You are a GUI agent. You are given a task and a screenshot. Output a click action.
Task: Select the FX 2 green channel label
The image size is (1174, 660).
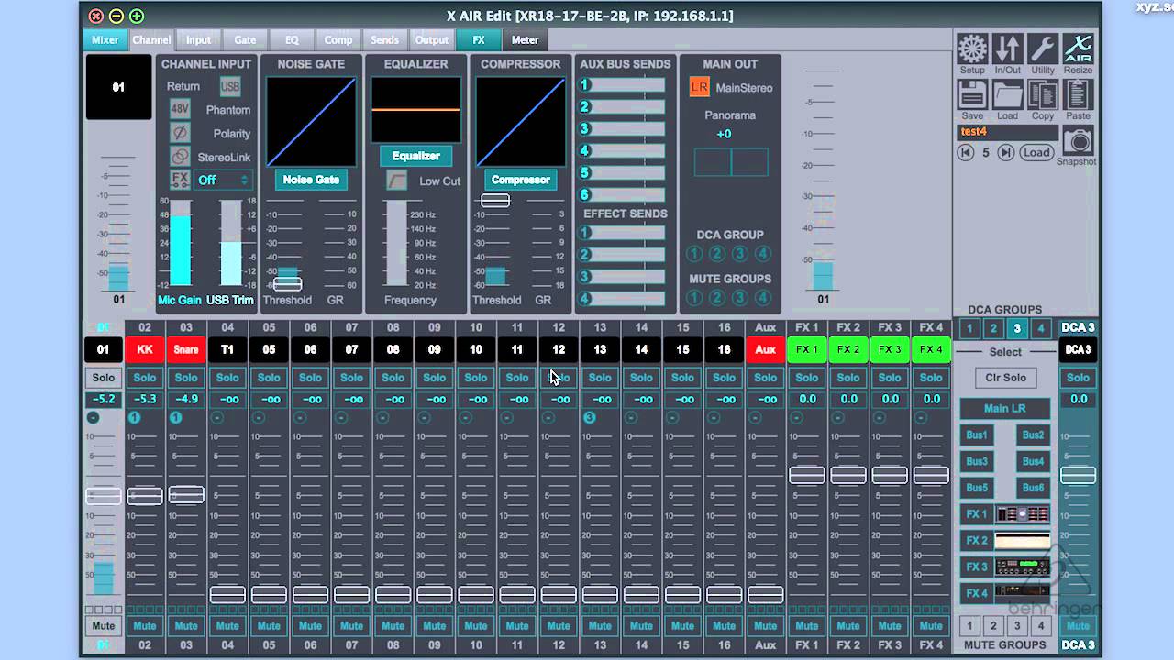click(x=848, y=349)
